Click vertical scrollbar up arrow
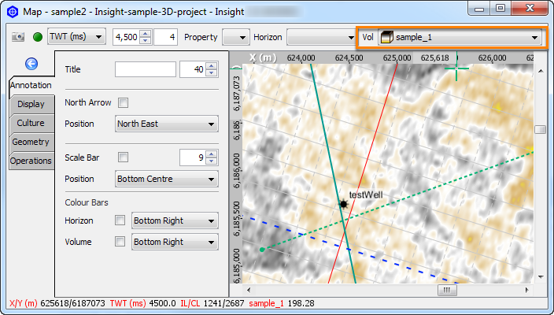Viewport: 554px width, 315px height. pyautogui.click(x=541, y=71)
